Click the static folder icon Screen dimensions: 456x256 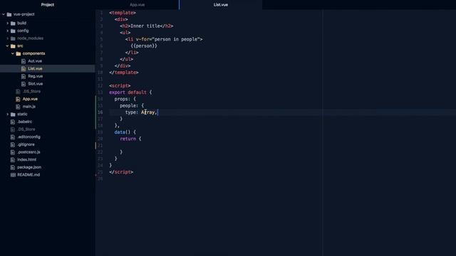tap(13, 114)
